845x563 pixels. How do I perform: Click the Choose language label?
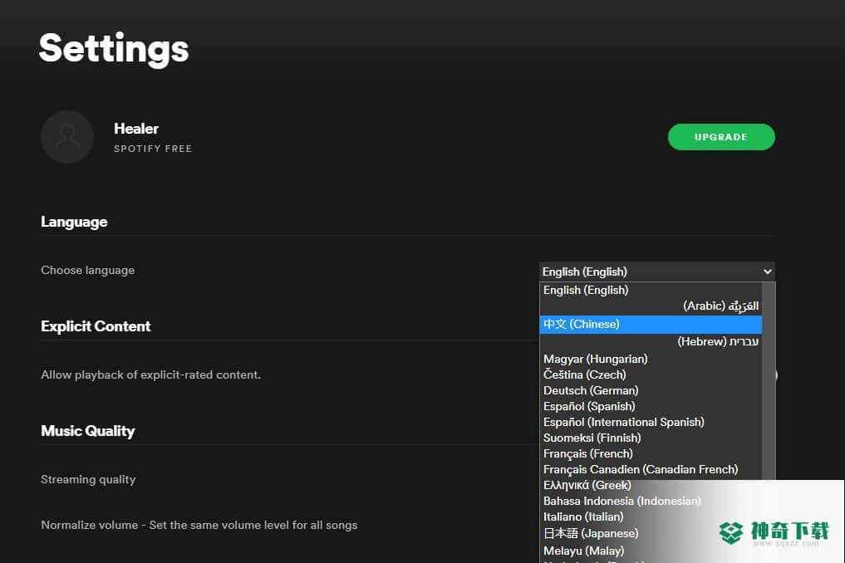[x=88, y=271]
